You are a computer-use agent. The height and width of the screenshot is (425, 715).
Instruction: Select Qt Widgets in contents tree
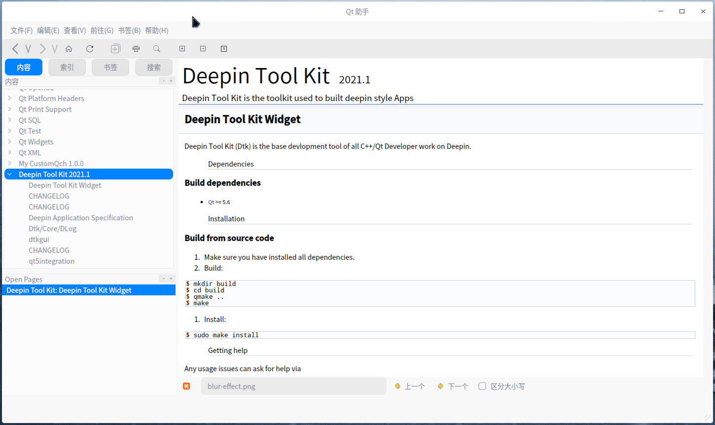pyautogui.click(x=36, y=142)
